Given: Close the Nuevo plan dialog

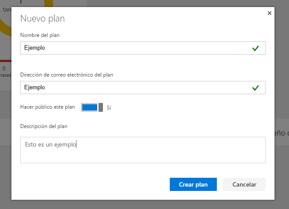Looking at the screenshot, I should tap(269, 13).
